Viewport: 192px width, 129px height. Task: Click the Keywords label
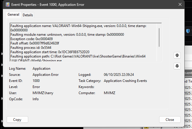[x=86, y=87]
